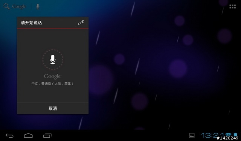Click the 请开始说话 dialog title
Screen dimensions: 241x141
[31, 23]
